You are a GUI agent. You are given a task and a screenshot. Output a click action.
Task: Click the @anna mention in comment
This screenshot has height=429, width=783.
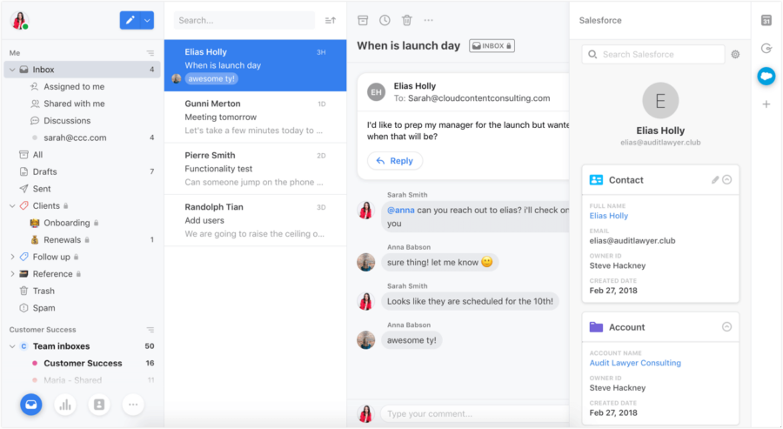click(x=400, y=211)
